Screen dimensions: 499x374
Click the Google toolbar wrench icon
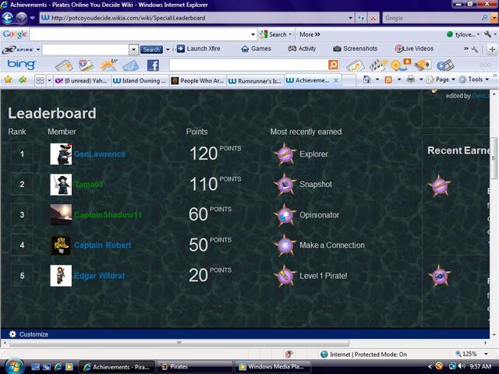[x=487, y=34]
